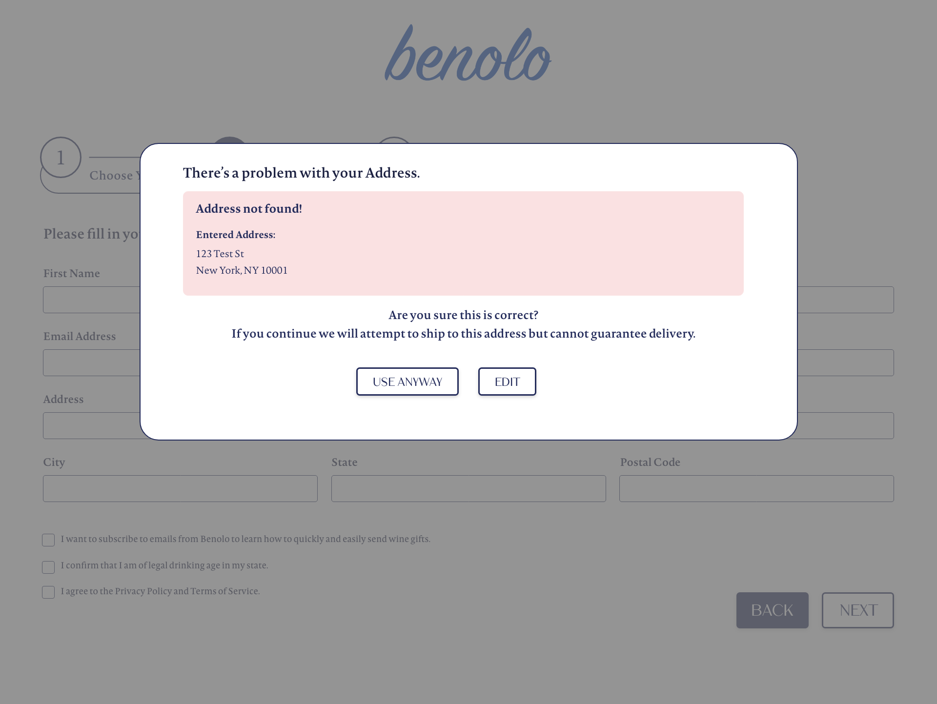Click the Terms of Service text

[x=224, y=591]
